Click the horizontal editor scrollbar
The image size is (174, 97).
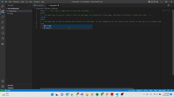click(86, 88)
